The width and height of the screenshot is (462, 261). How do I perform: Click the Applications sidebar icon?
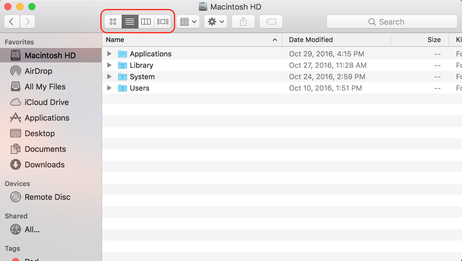coord(16,118)
